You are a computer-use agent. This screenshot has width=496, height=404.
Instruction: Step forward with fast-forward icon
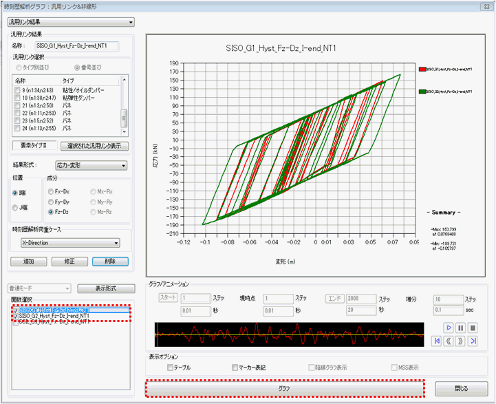click(461, 341)
